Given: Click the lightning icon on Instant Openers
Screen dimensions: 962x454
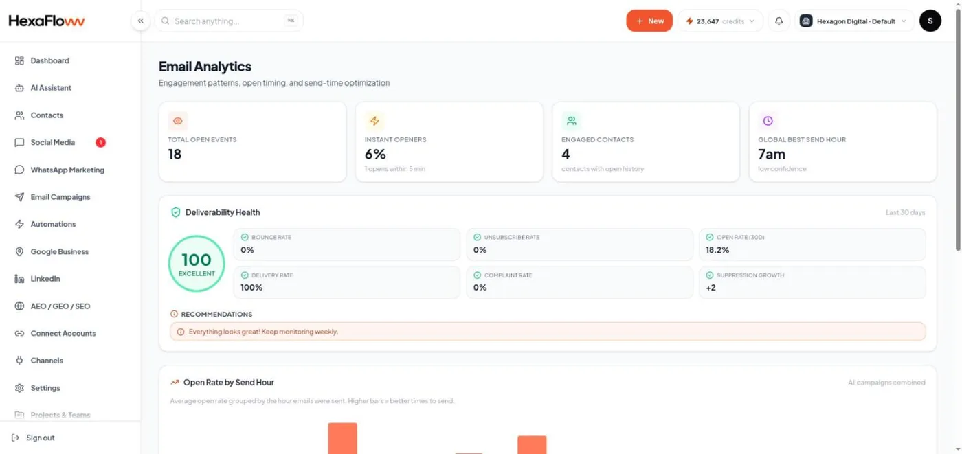Looking at the screenshot, I should [x=374, y=121].
